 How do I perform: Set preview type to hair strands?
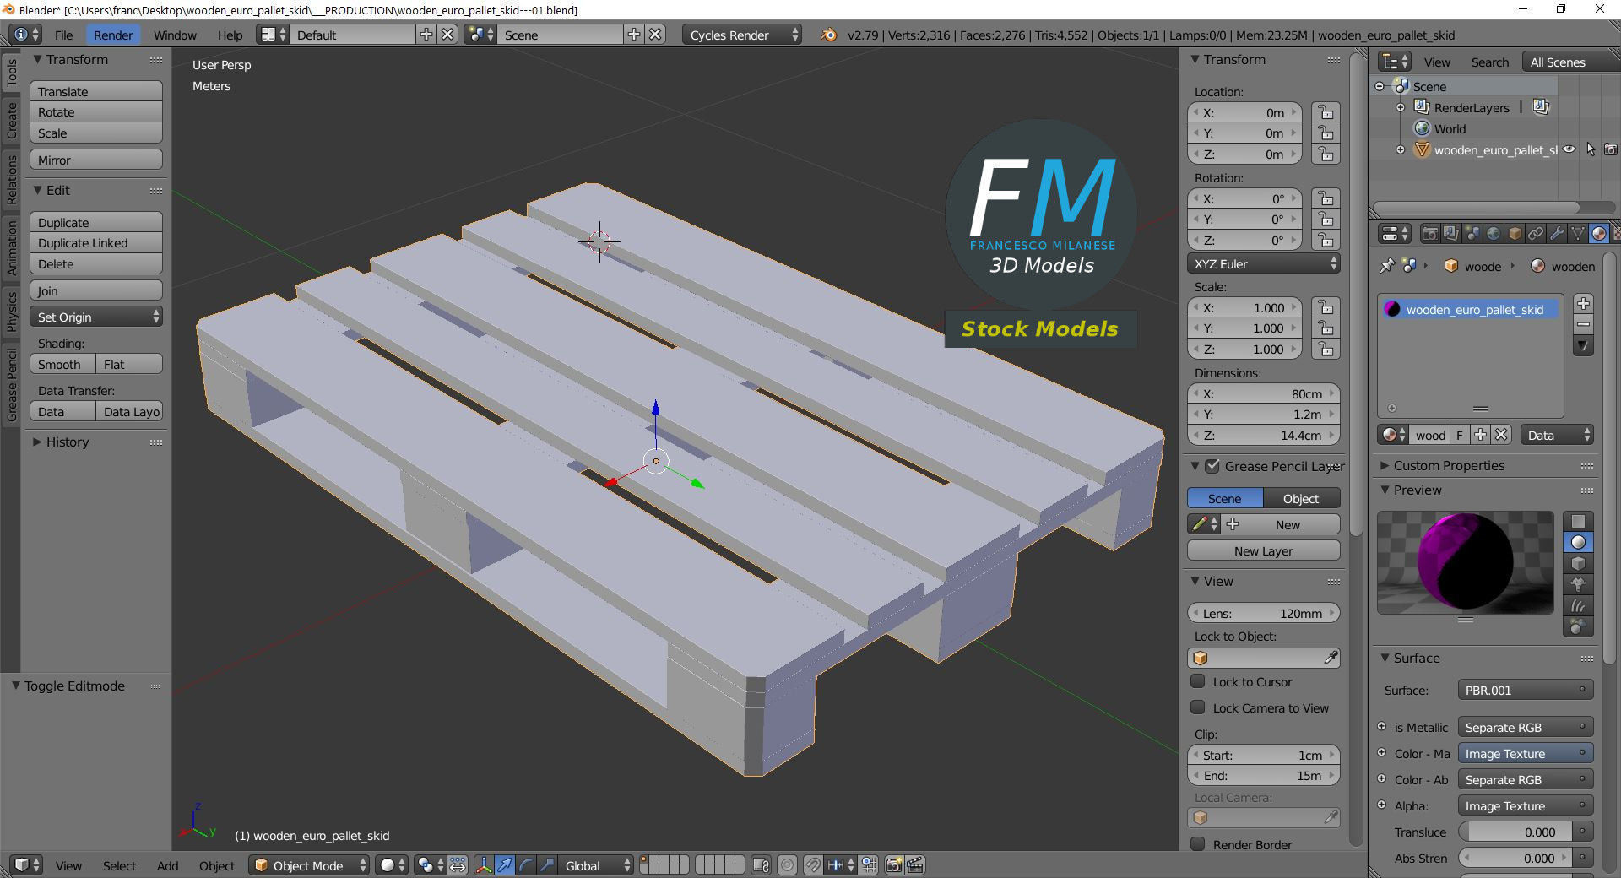1578,605
